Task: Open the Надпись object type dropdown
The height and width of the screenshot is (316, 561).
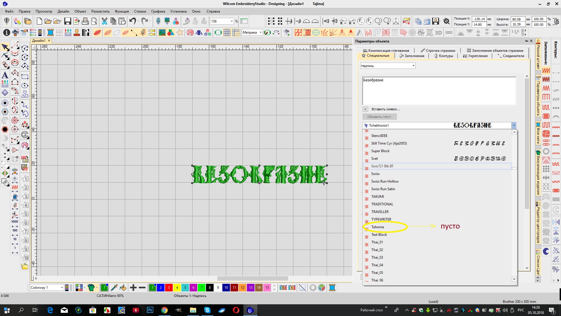Action: 413,66
